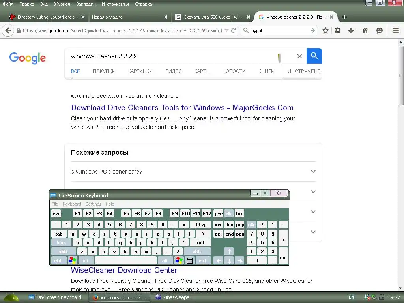The width and height of the screenshot is (404, 303).
Task: Close the Новая вкладка tab
Action: (166, 17)
